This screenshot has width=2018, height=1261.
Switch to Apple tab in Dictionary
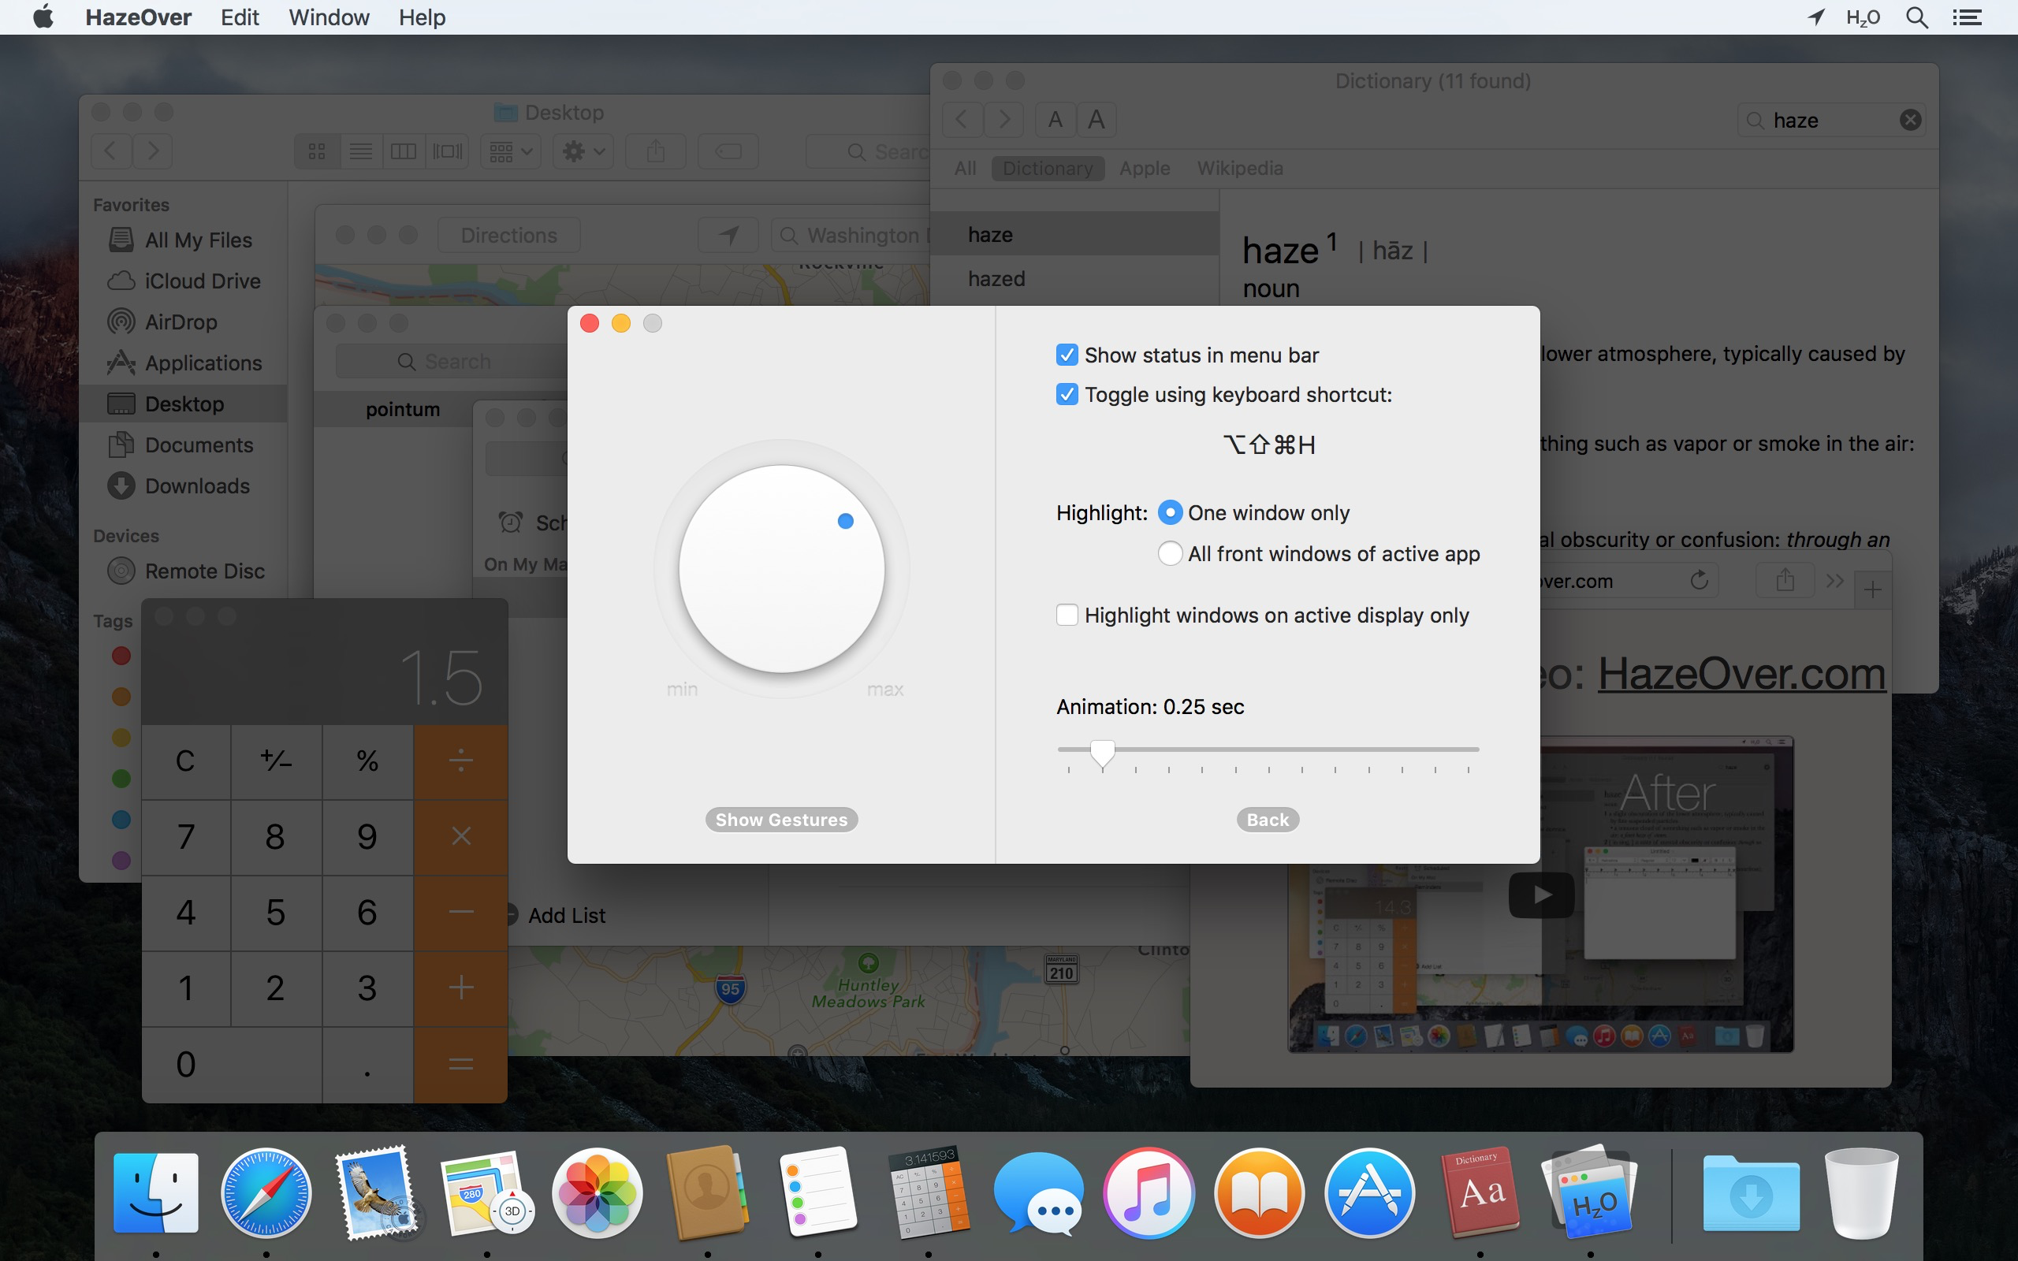tap(1144, 169)
